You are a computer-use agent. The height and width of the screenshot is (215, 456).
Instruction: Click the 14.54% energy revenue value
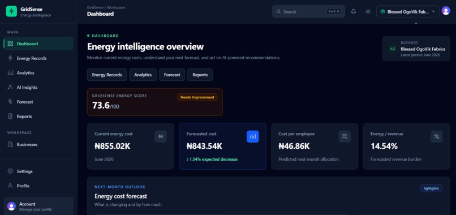point(384,146)
